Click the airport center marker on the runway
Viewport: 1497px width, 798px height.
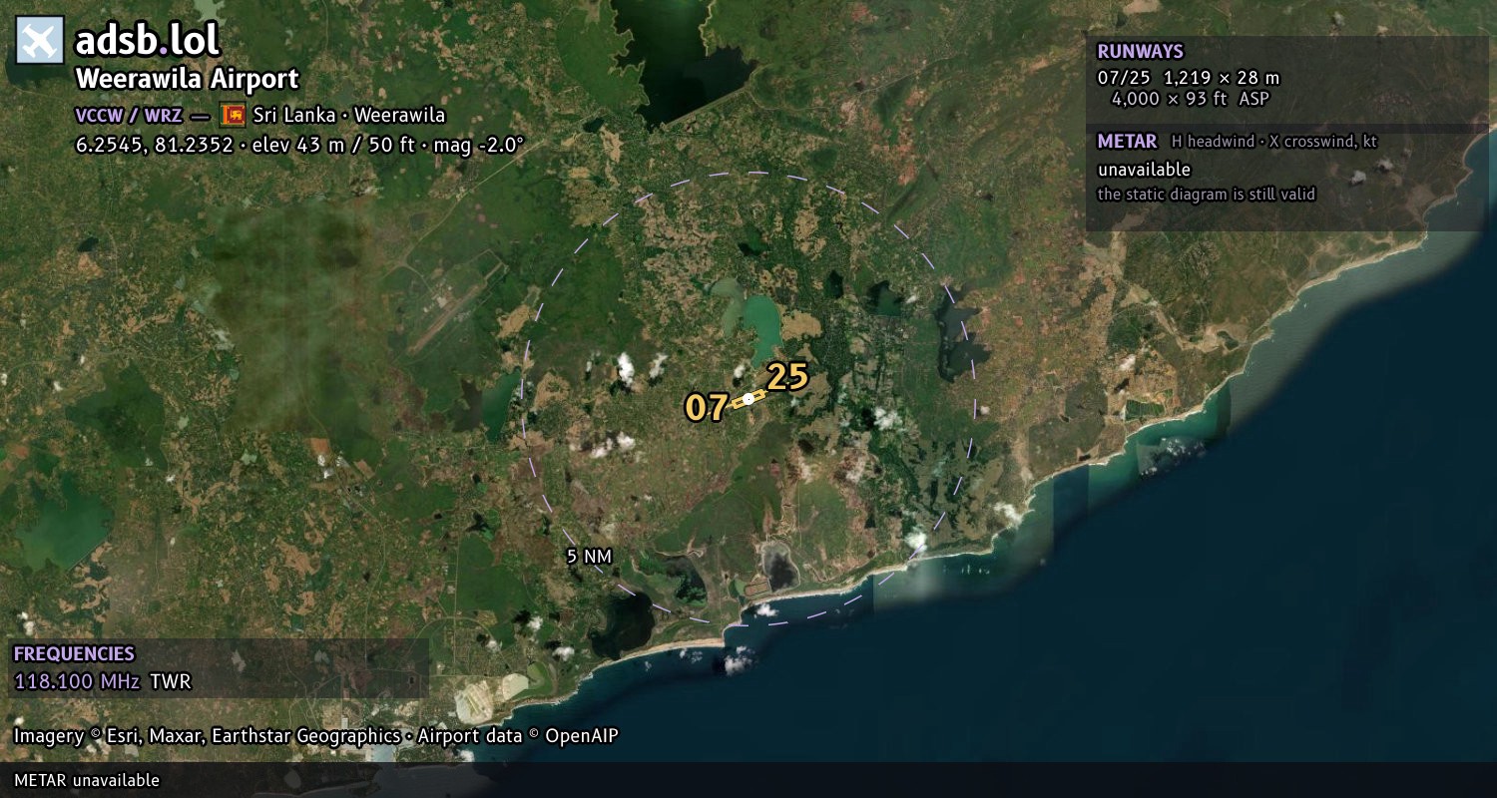point(748,399)
